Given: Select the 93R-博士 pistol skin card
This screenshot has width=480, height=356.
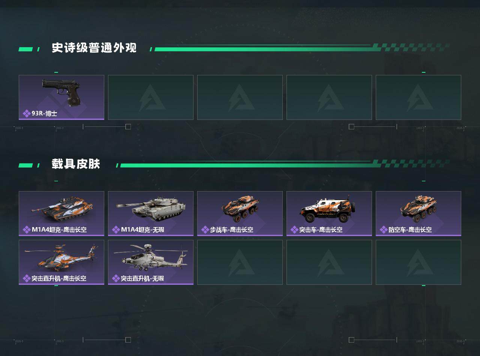Looking at the screenshot, I should 61,97.
